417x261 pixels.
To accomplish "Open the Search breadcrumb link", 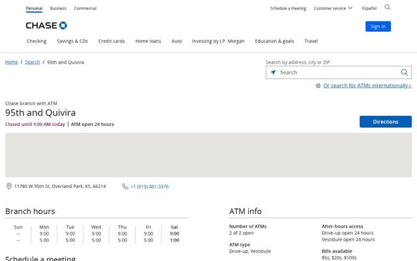I will [33, 62].
